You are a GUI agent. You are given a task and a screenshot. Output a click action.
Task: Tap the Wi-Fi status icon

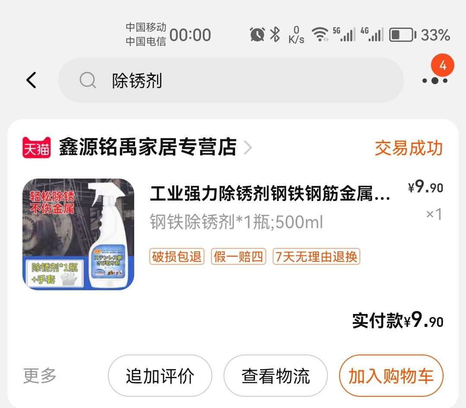click(320, 35)
